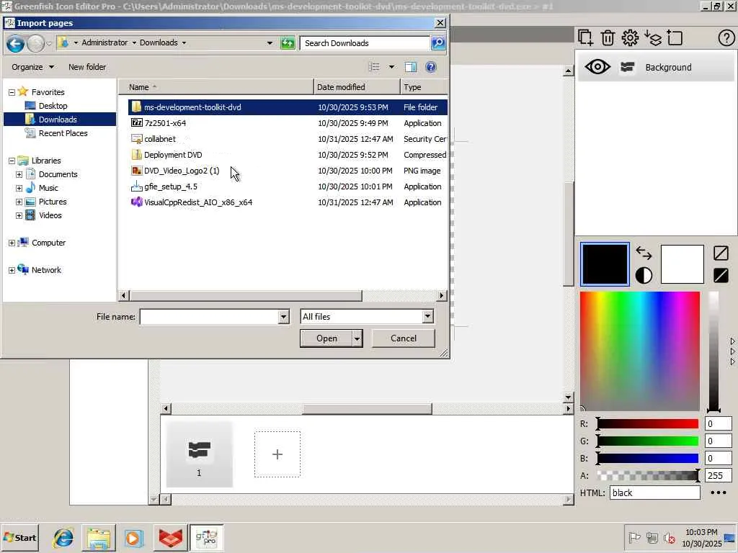Screen dimensions: 738x553
Task: Click the search magnifier icon
Action: (x=437, y=42)
